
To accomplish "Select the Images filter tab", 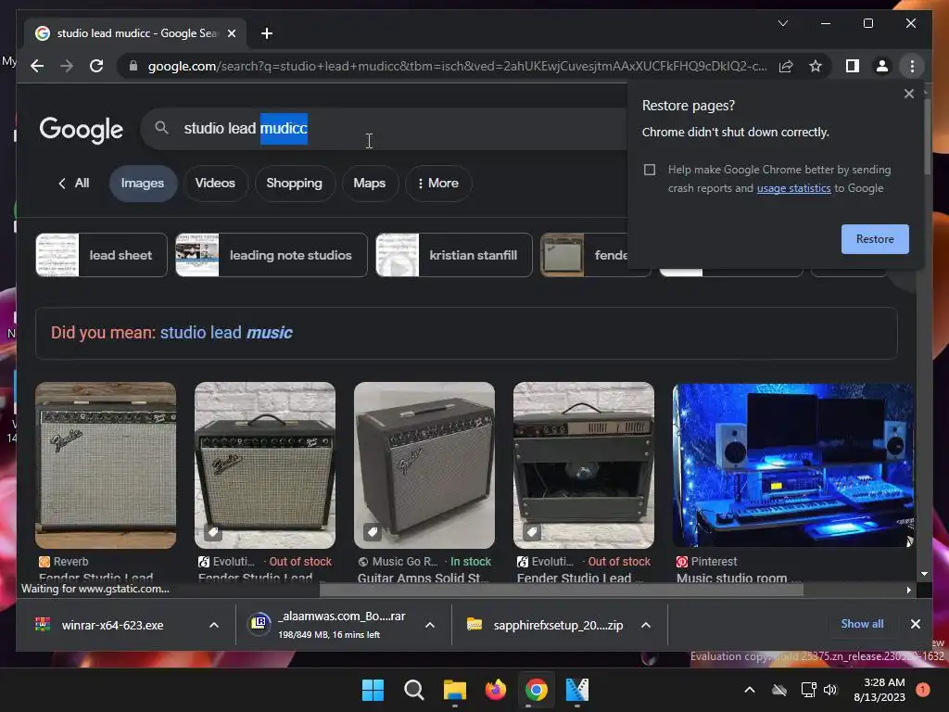I will (x=142, y=183).
